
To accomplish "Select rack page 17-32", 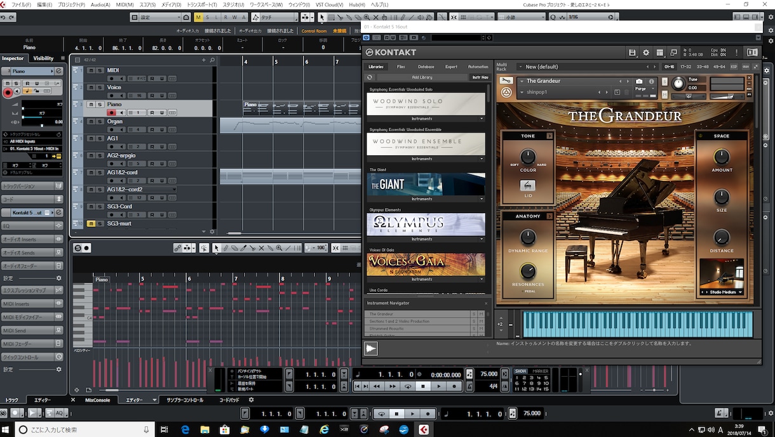I will pos(686,67).
